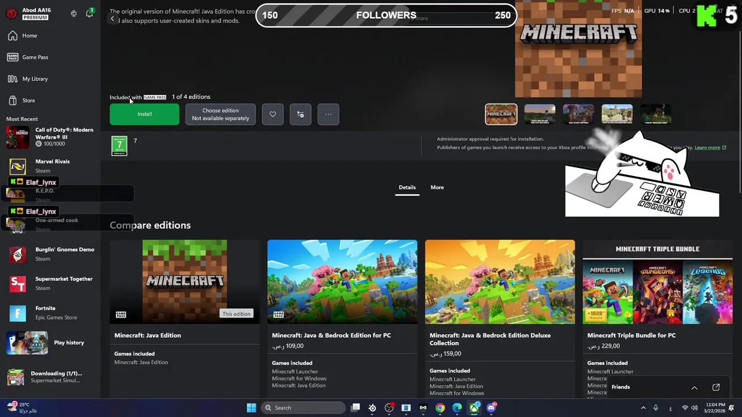This screenshot has height=417, width=742.
Task: Open Marvel Rivals from Most Recent
Action: point(51,166)
